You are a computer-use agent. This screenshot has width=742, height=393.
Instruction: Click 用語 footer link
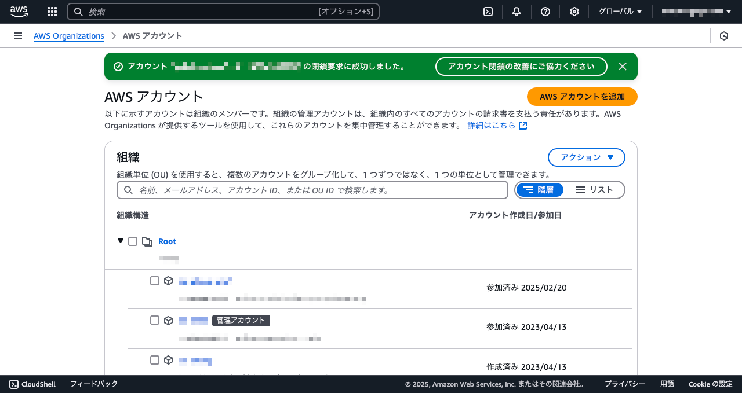[x=667, y=384]
